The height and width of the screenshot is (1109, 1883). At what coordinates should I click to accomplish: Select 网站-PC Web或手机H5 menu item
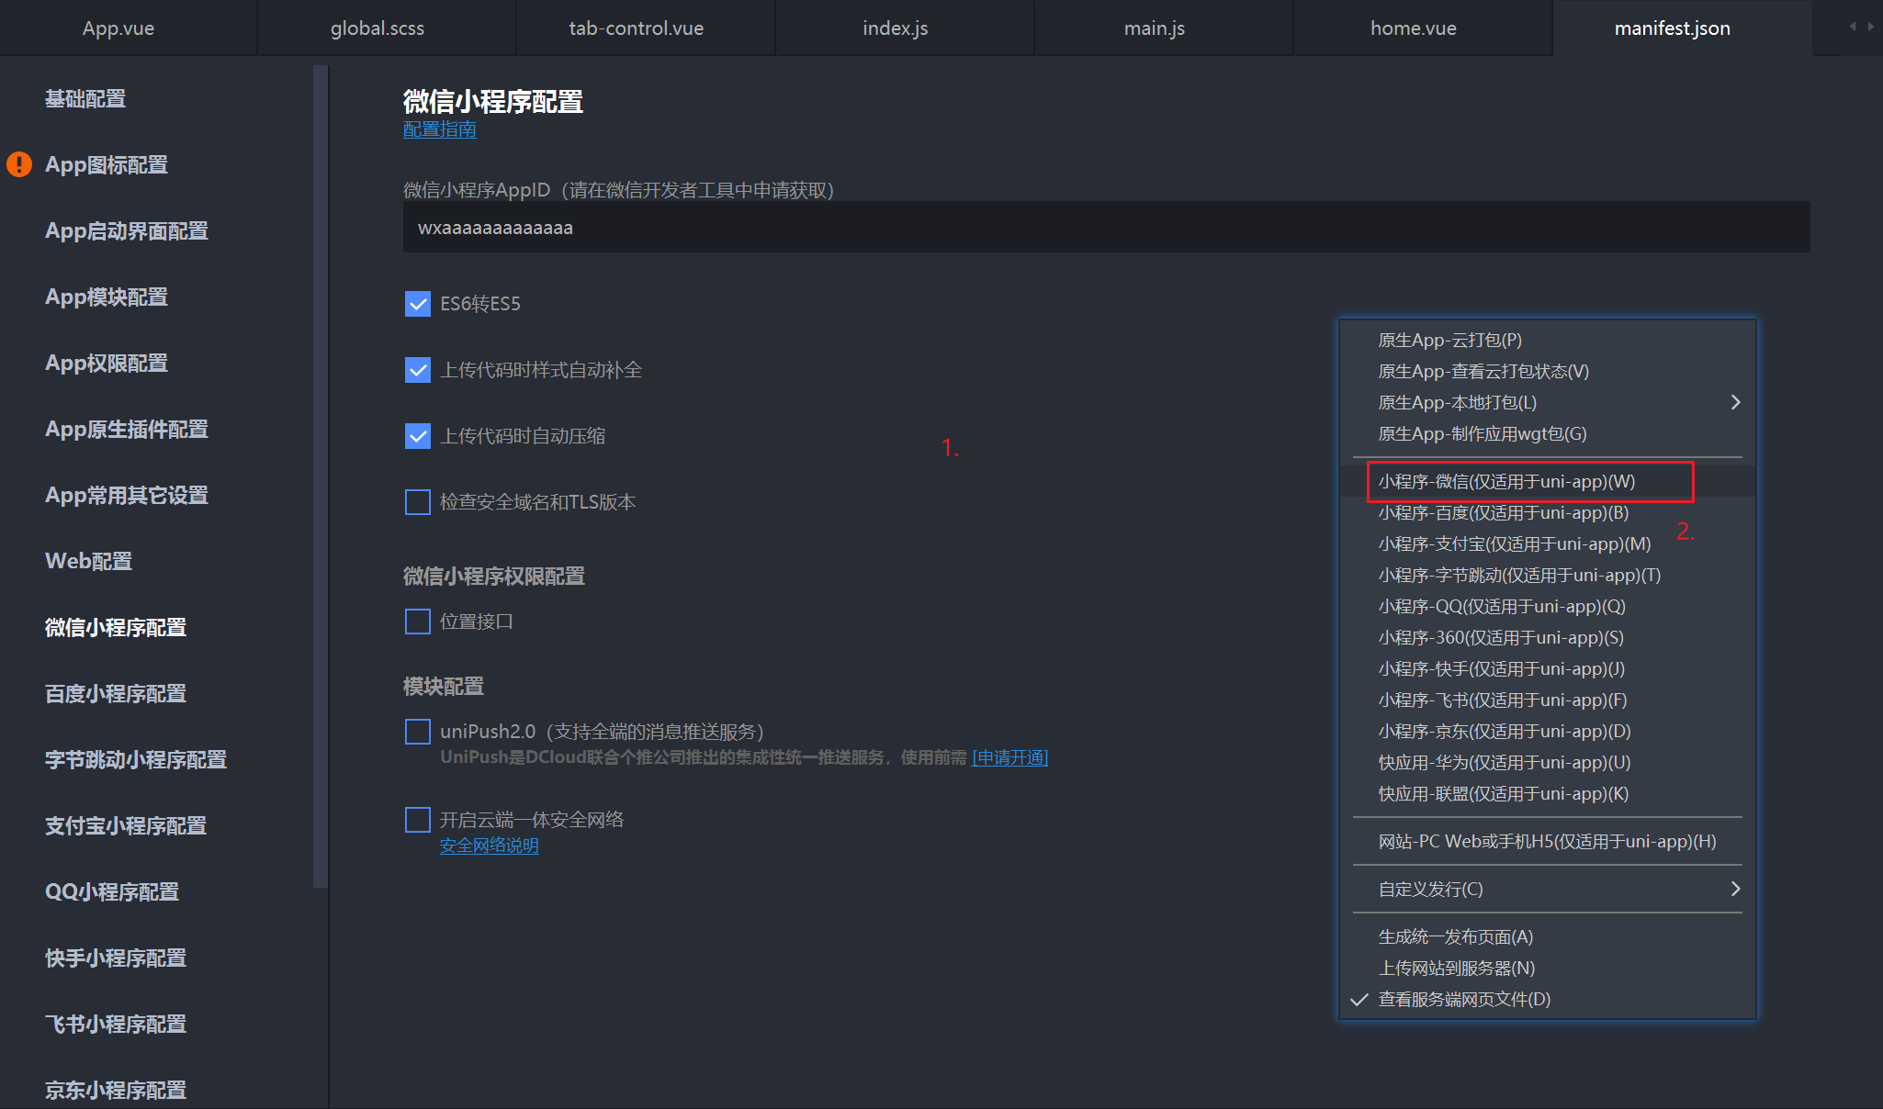tap(1548, 841)
